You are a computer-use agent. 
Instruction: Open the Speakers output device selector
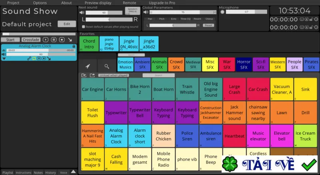click(132, 11)
